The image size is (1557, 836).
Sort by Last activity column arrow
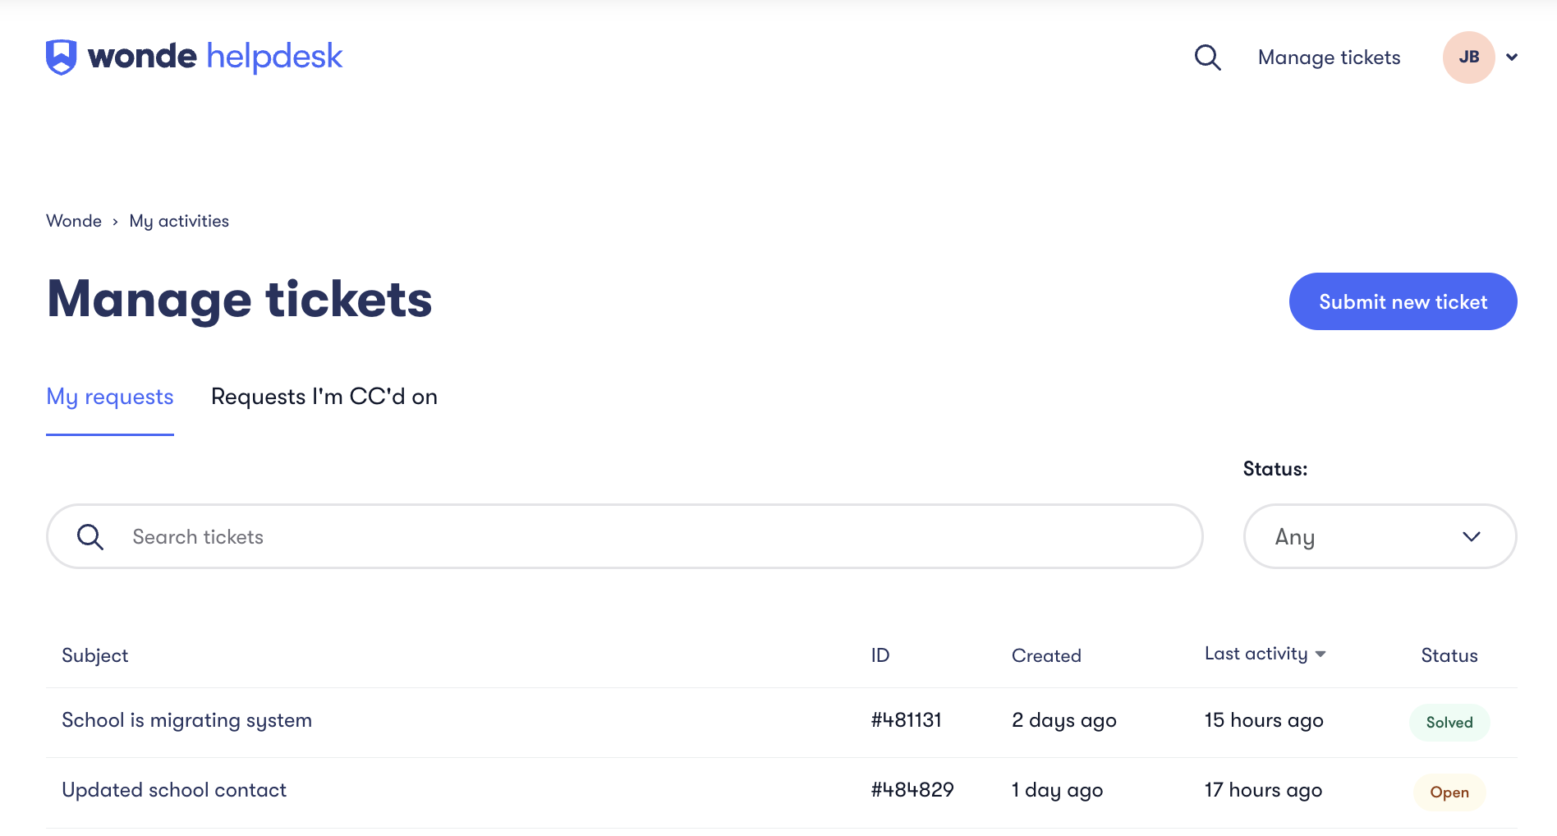(x=1320, y=655)
